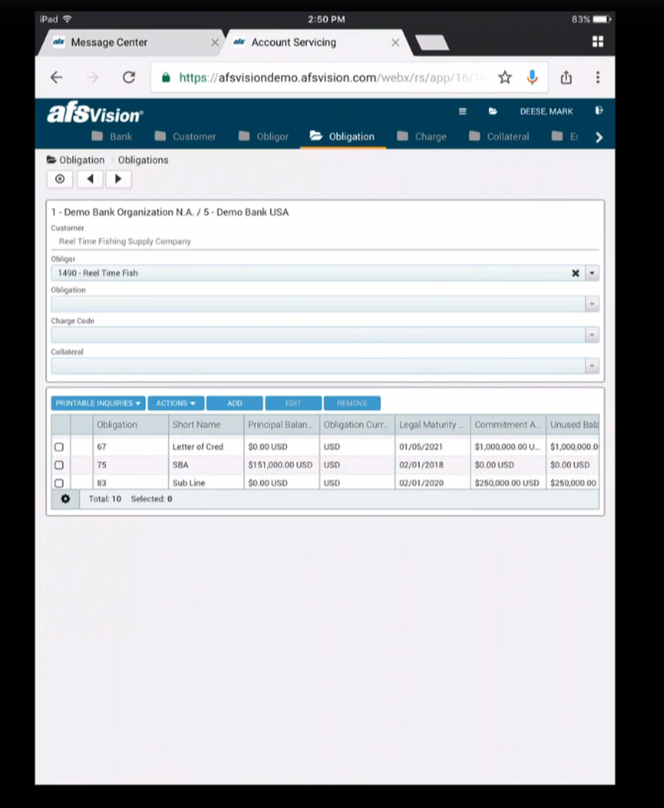Click the cancel circle icon below the breadcrumb
The height and width of the screenshot is (808, 664).
coord(60,179)
